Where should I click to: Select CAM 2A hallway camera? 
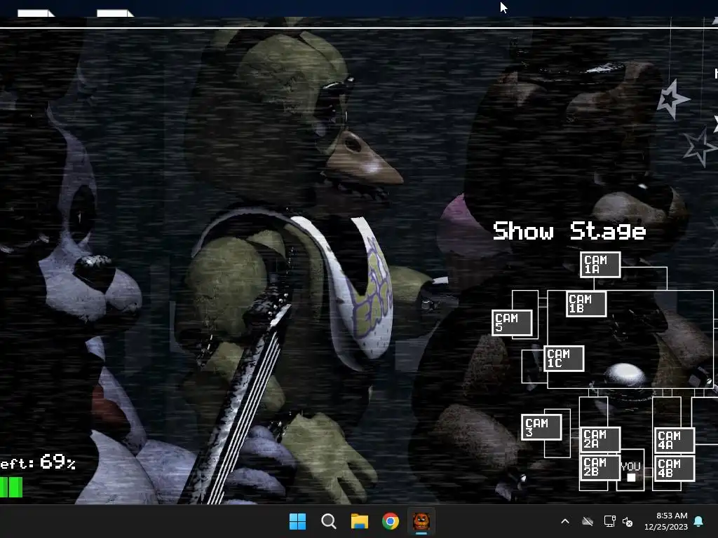point(600,439)
